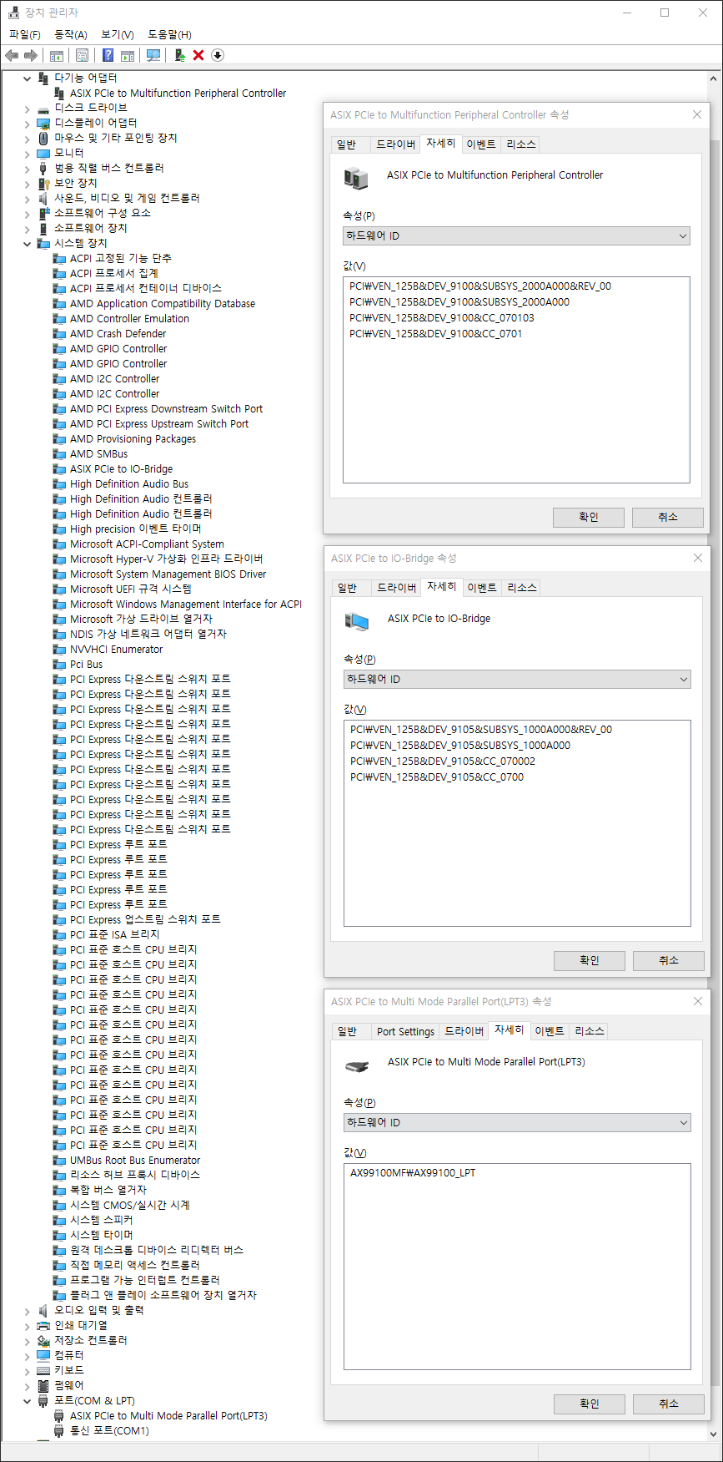Select value PCI\VEN_125B&DEV_9100&CC_070103
Screen dimensions: 723x1462
click(x=442, y=318)
